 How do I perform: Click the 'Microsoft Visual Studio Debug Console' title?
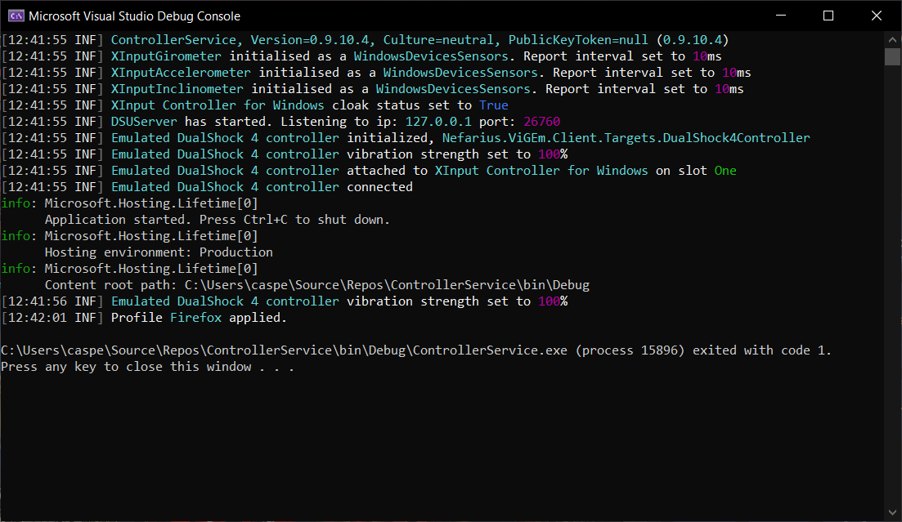pos(135,16)
